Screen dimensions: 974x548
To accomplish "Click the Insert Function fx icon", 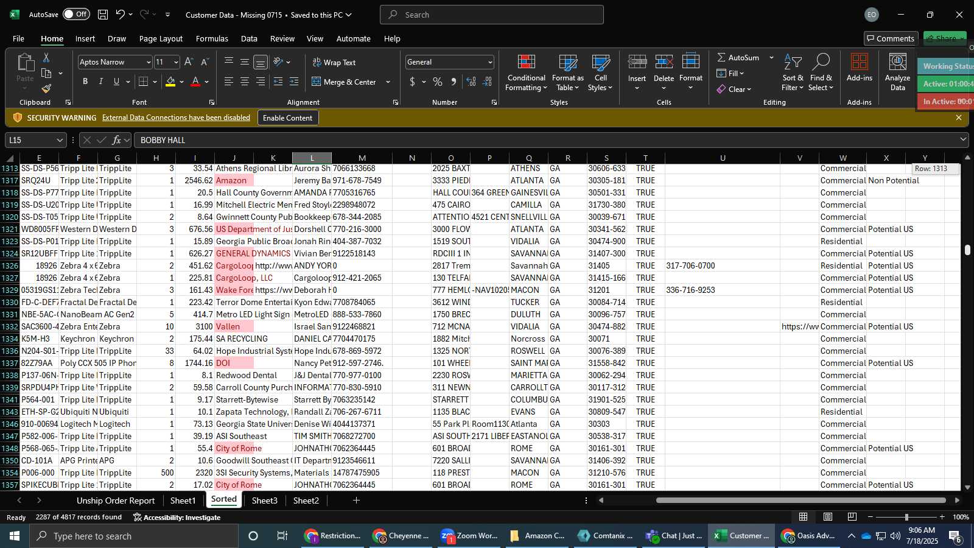I will point(116,140).
